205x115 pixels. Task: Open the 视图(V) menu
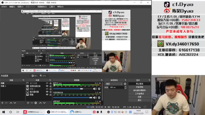coord(20,7)
